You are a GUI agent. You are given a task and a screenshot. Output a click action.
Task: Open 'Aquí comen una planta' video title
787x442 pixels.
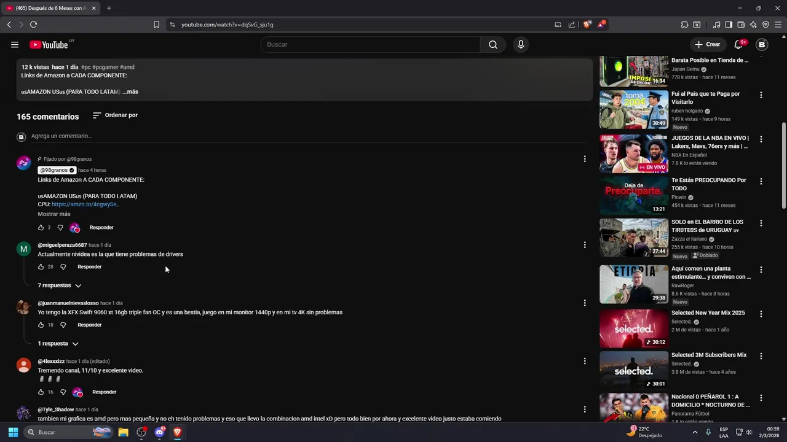[x=711, y=273]
